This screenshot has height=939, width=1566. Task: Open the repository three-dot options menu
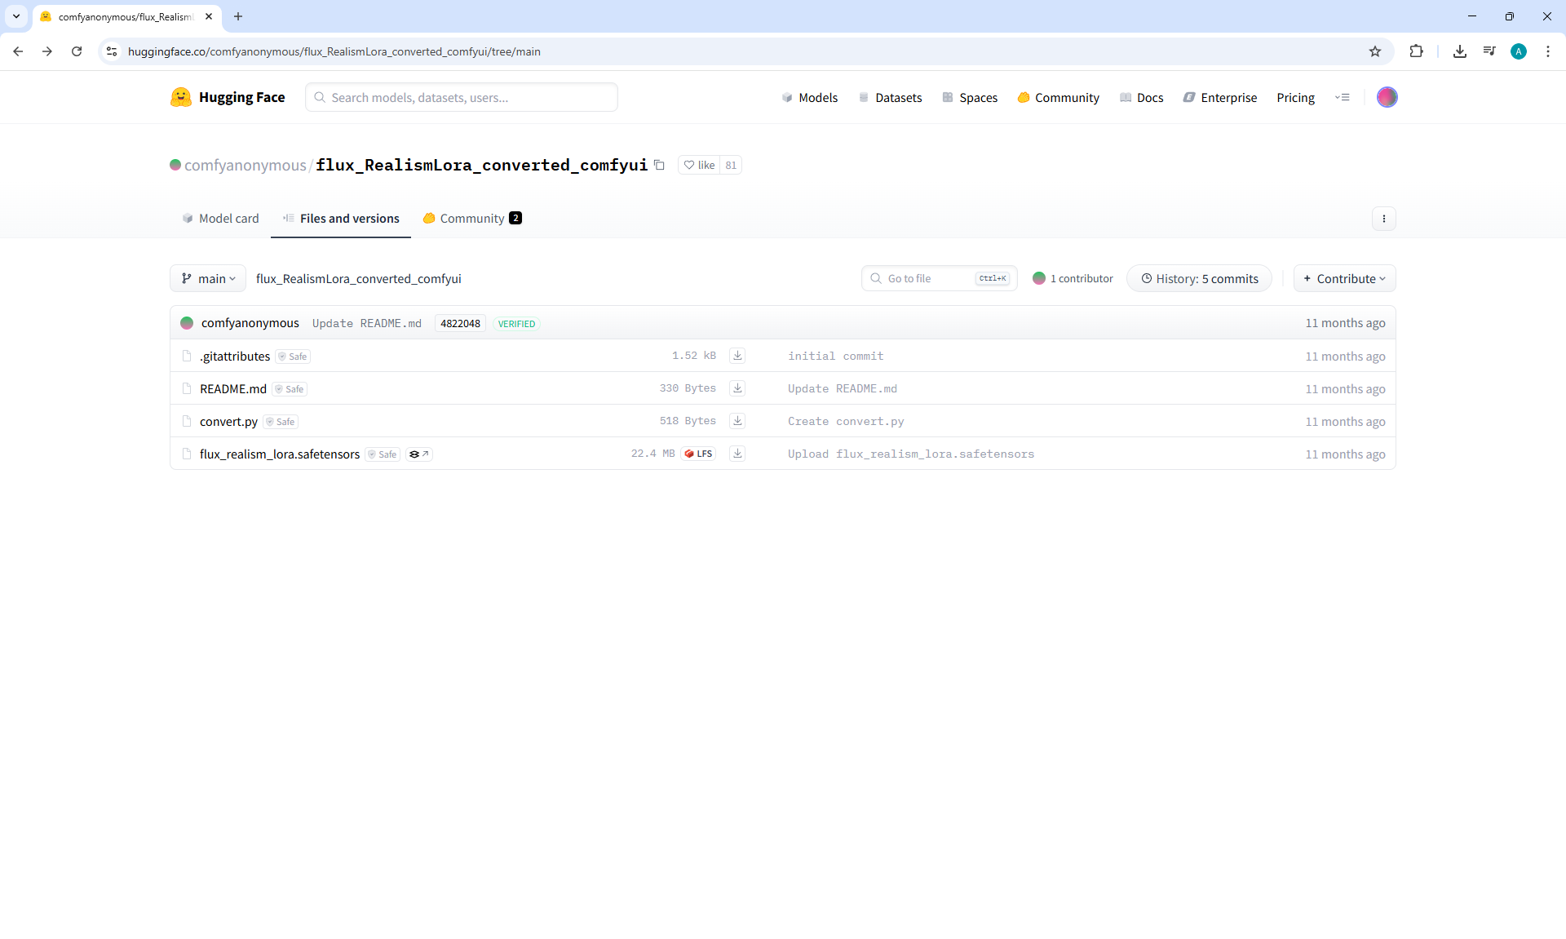[x=1383, y=219]
